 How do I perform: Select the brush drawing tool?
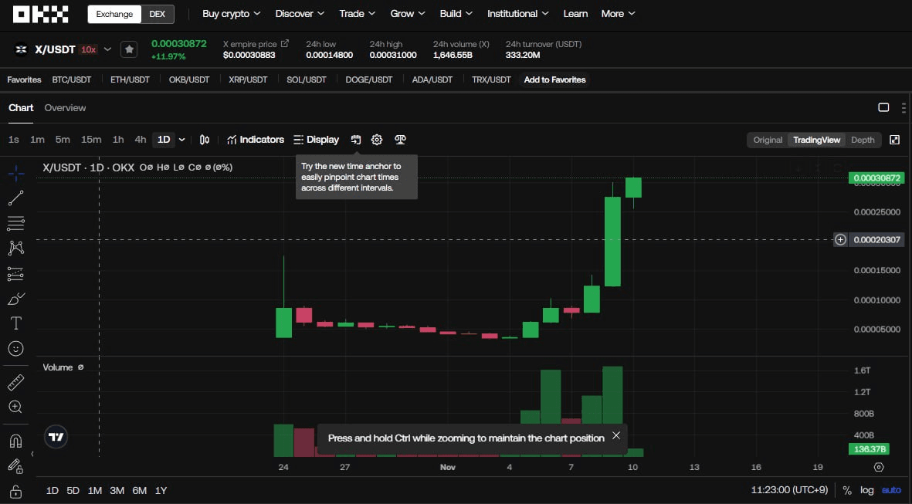pos(15,299)
